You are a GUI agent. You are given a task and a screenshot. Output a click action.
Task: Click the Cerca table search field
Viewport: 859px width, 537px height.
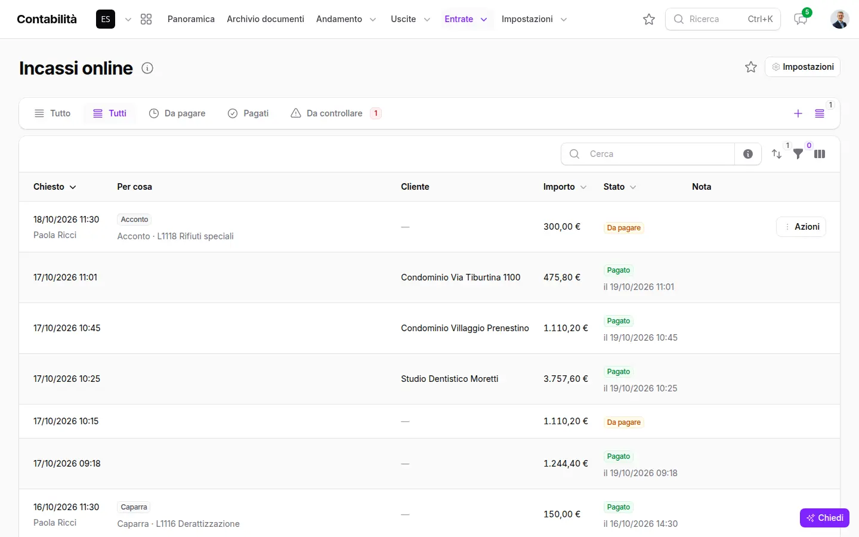tap(648, 154)
